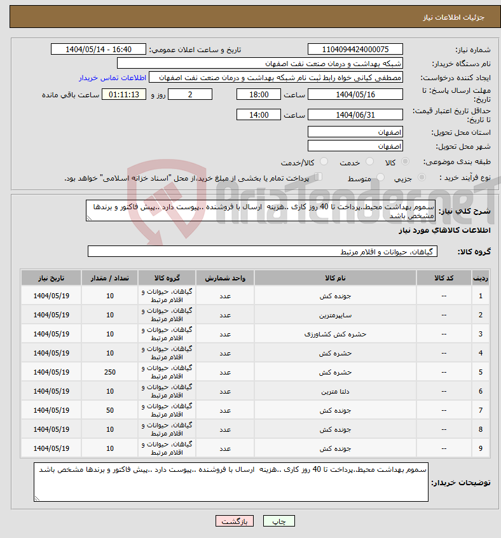
Task: Click the remaining time 01:11:13 field
Action: tap(124, 94)
